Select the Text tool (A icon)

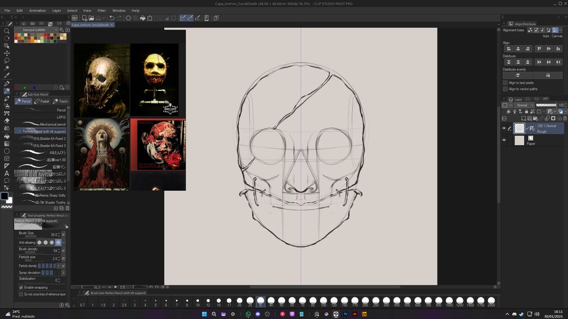(7, 173)
